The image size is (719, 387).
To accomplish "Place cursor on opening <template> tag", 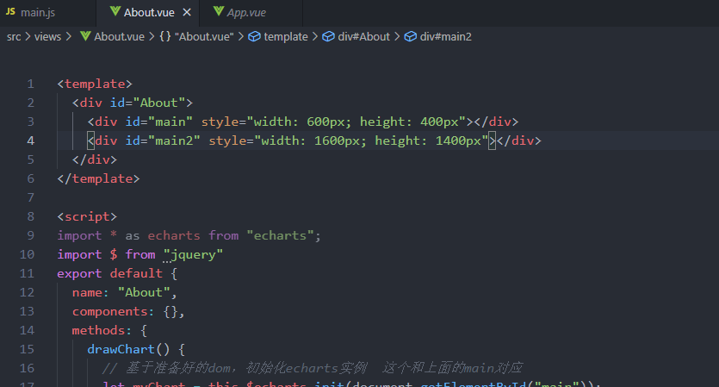I will coord(95,84).
